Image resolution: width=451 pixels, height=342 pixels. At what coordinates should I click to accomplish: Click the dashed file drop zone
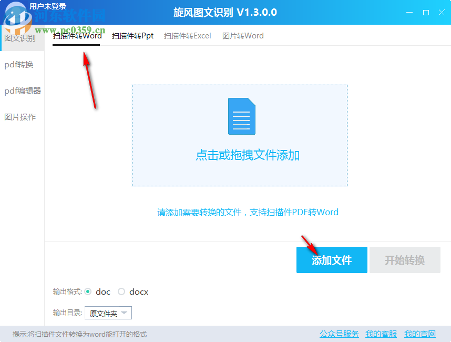click(239, 158)
